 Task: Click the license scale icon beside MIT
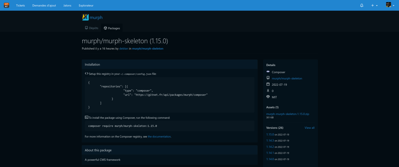click(x=268, y=97)
